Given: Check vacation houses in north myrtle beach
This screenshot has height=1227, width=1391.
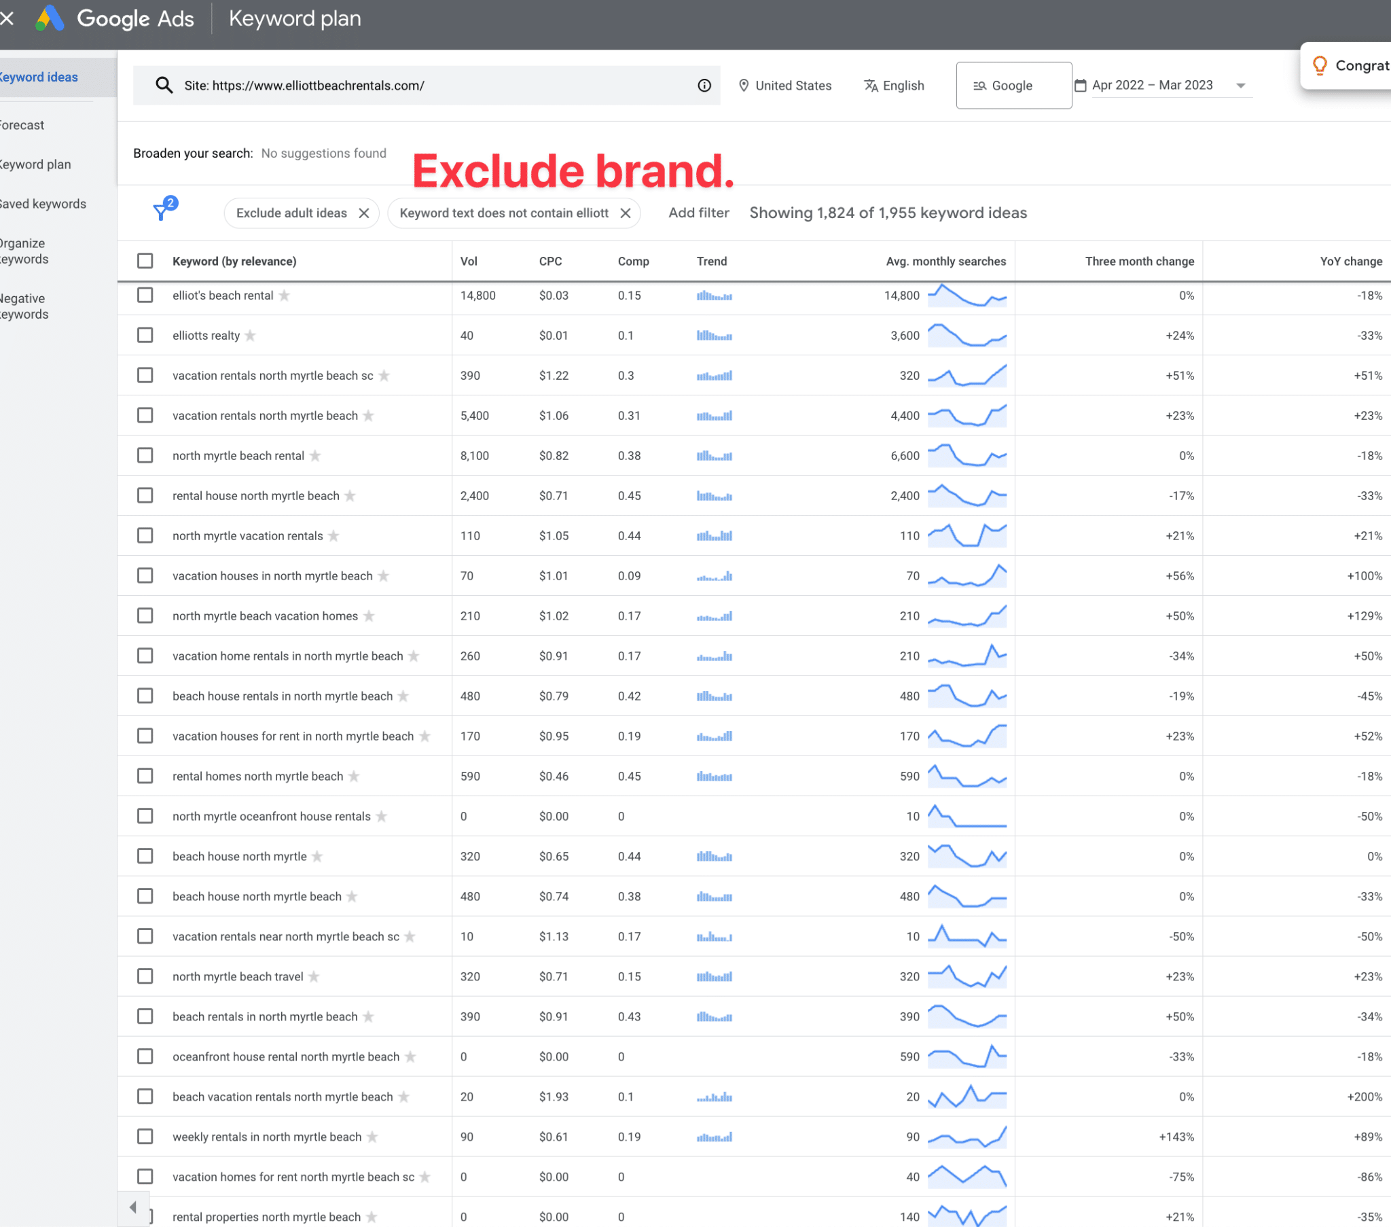Looking at the screenshot, I should pyautogui.click(x=145, y=575).
